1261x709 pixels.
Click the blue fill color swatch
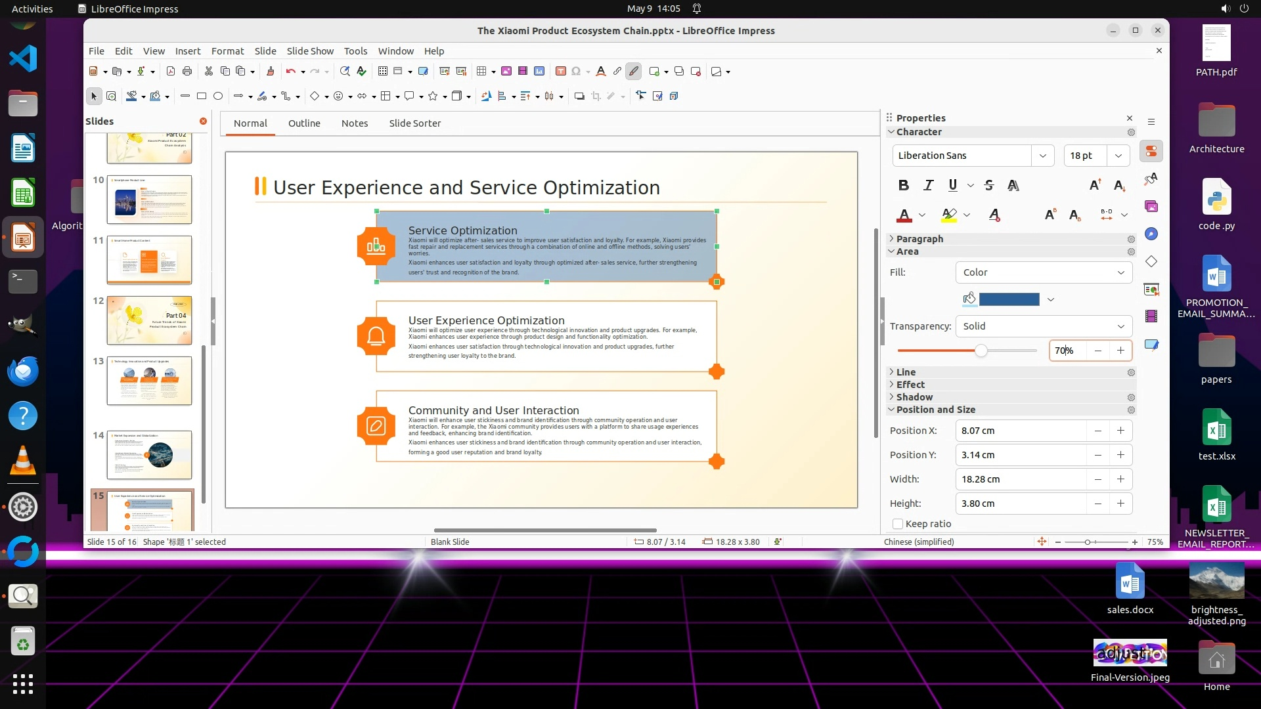coord(1009,299)
